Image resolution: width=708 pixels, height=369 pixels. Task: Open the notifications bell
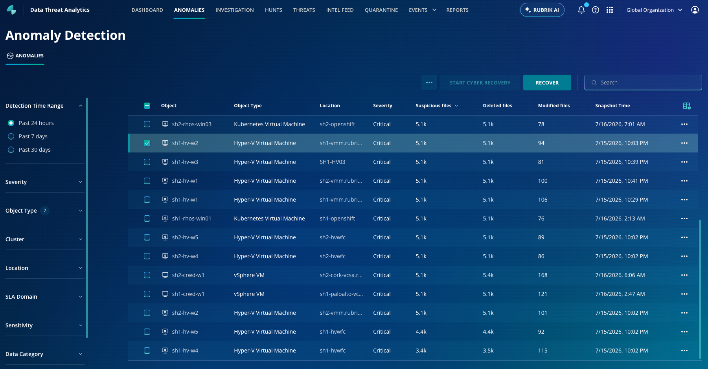pyautogui.click(x=581, y=10)
